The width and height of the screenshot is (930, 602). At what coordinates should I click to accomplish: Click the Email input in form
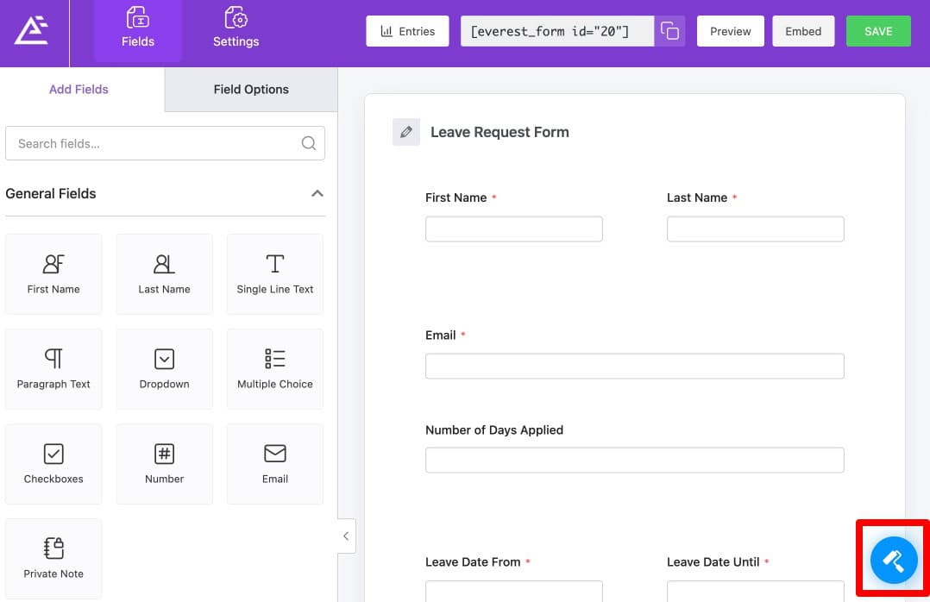(635, 366)
